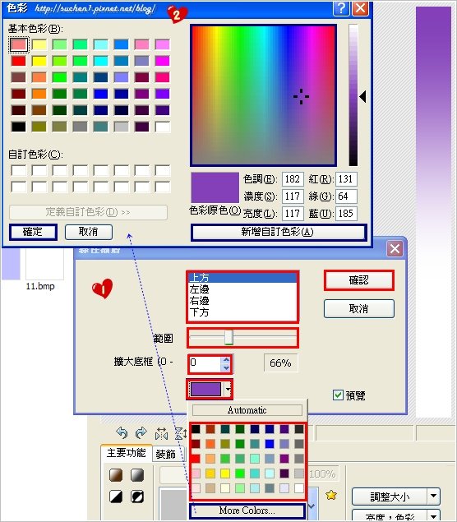
Task: Switch to the 裝飾 tab
Action: pos(166,454)
